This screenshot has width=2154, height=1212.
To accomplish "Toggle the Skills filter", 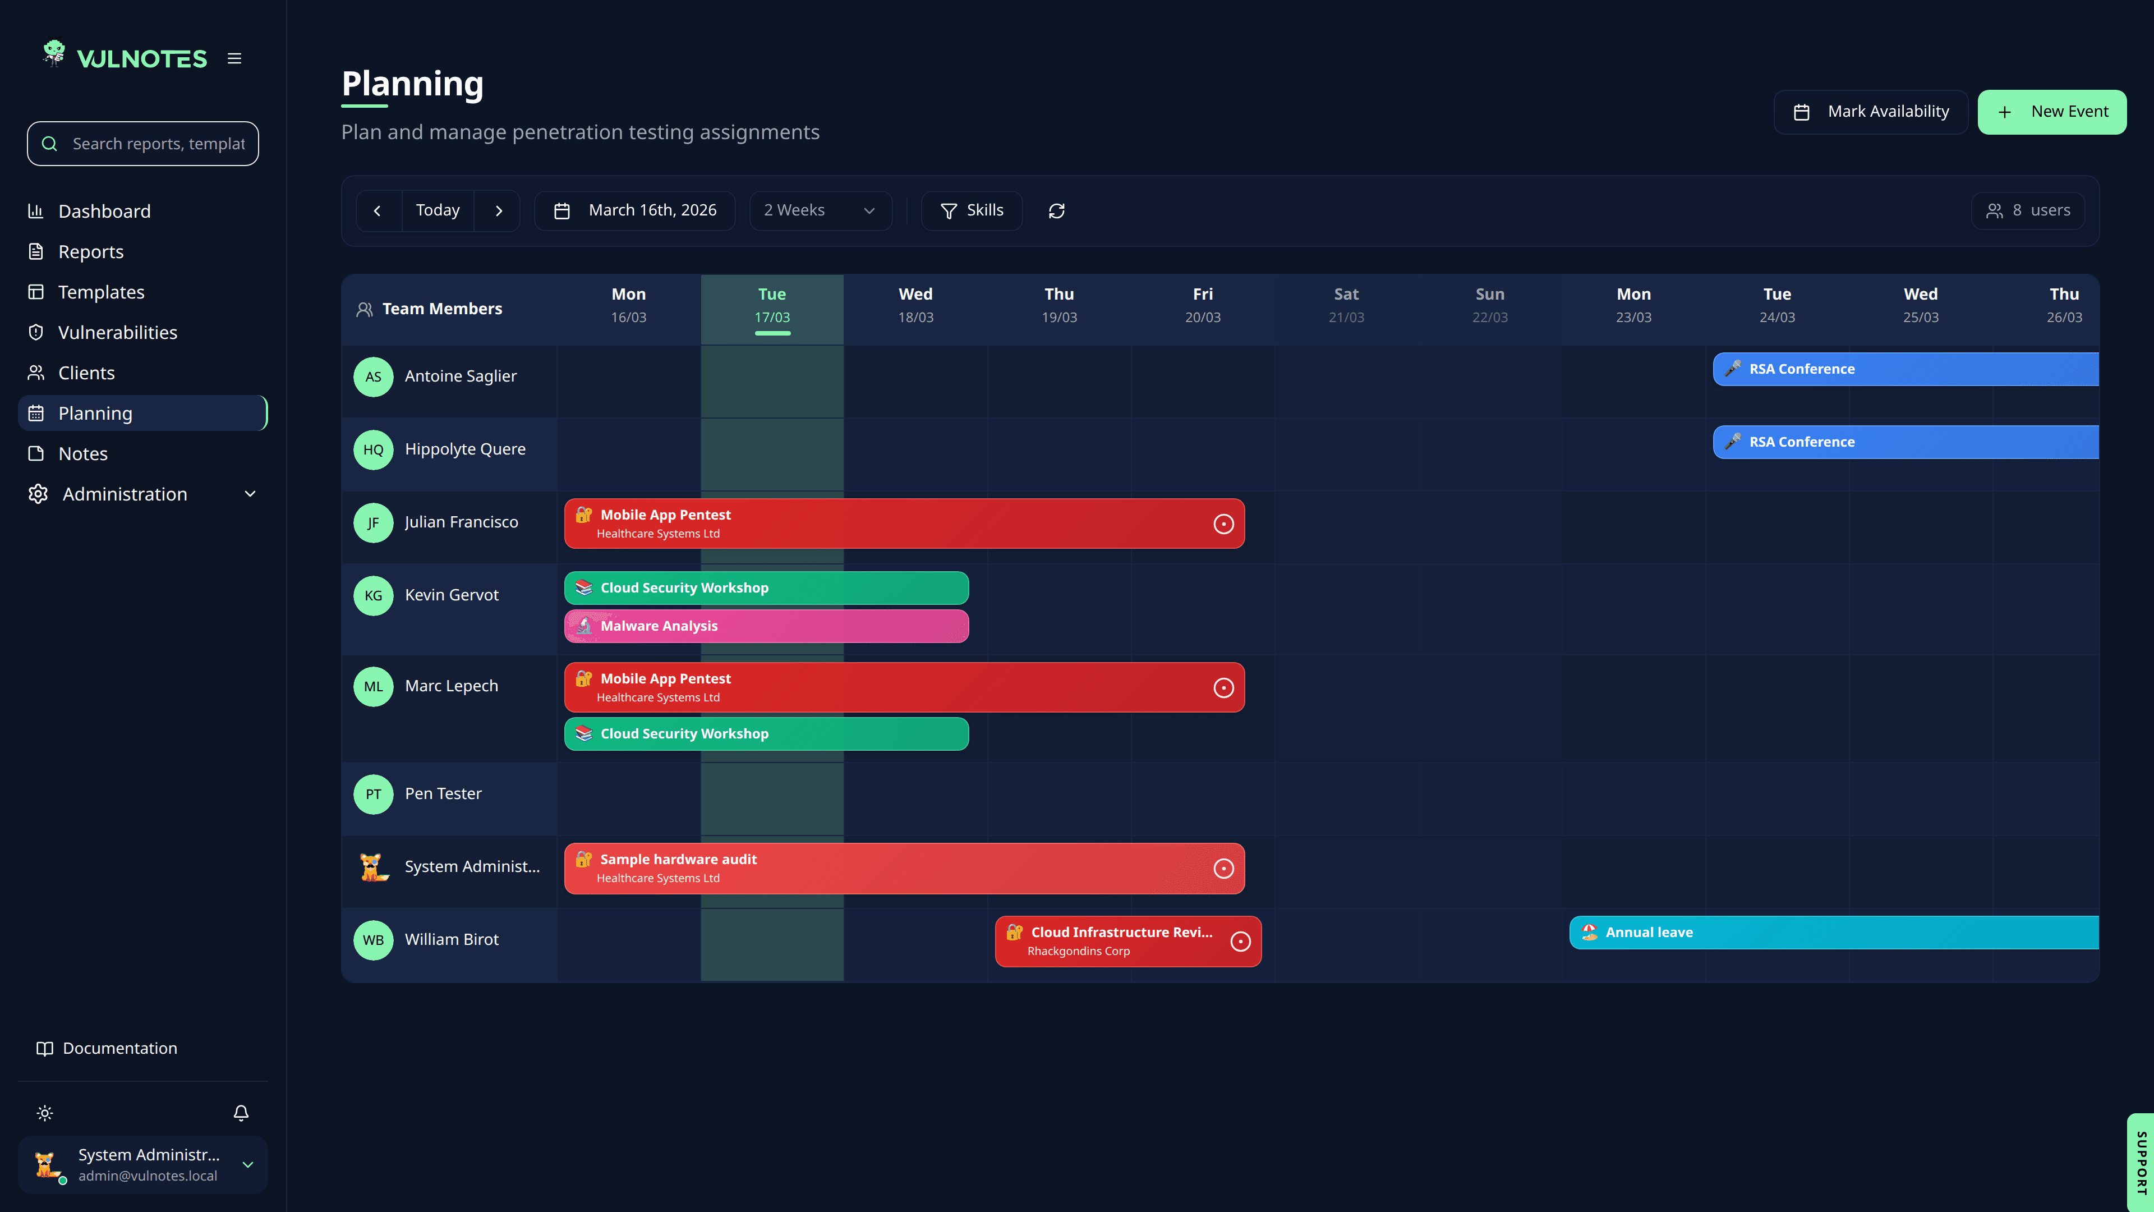I will coord(972,211).
